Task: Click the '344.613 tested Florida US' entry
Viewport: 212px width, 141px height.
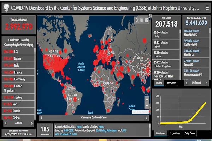Action: 196,53
